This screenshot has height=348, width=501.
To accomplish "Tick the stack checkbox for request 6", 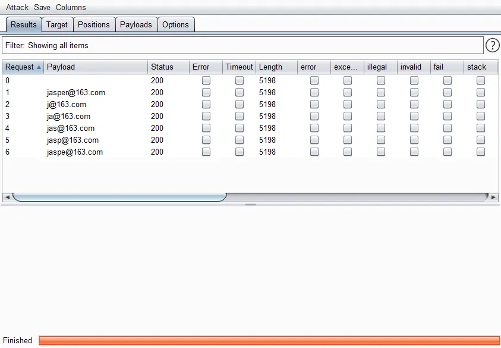I will (x=481, y=152).
